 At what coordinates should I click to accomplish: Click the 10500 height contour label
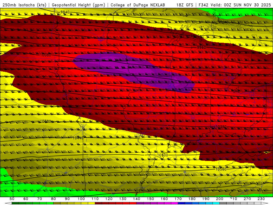tap(162, 155)
